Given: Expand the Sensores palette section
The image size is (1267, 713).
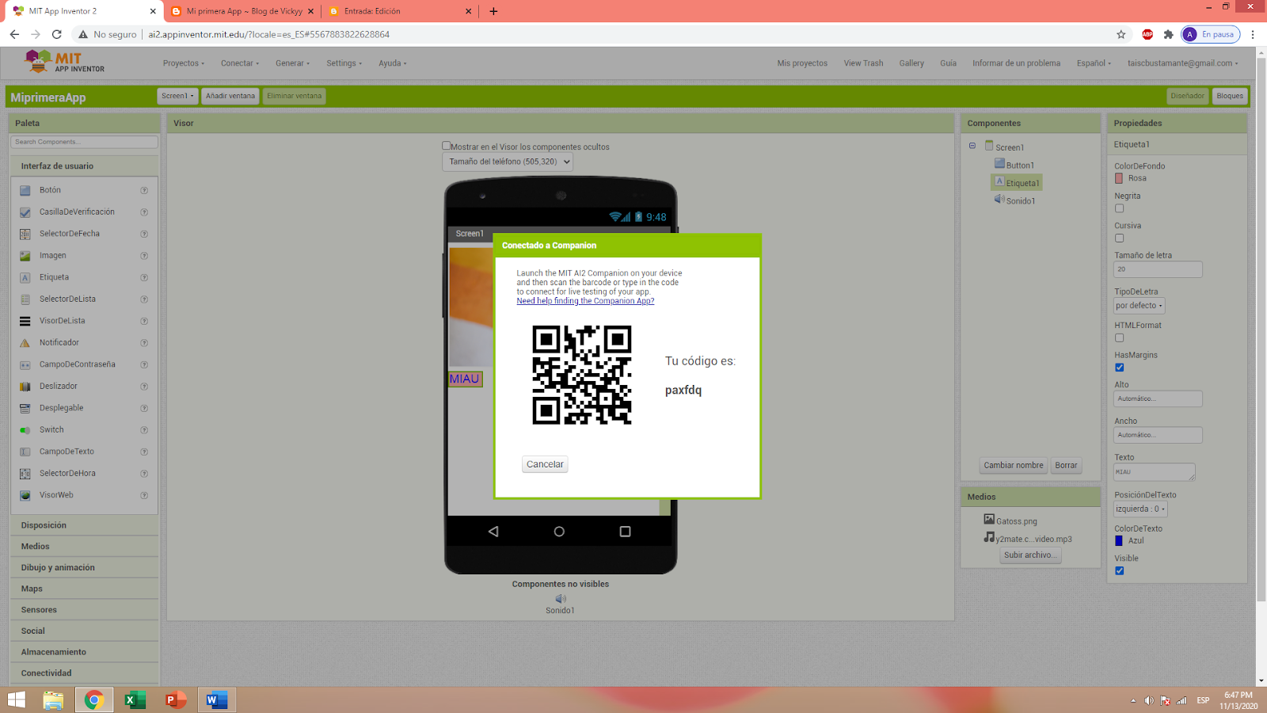Looking at the screenshot, I should [x=84, y=610].
